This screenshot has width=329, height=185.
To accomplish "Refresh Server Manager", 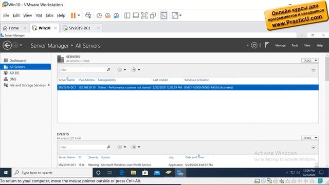I will (254, 45).
